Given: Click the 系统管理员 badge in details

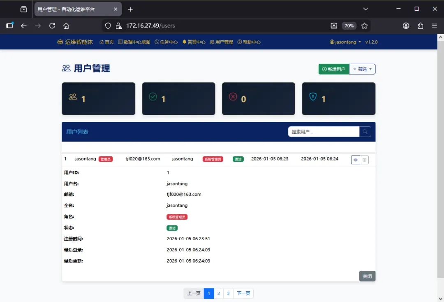Looking at the screenshot, I should pos(177,217).
